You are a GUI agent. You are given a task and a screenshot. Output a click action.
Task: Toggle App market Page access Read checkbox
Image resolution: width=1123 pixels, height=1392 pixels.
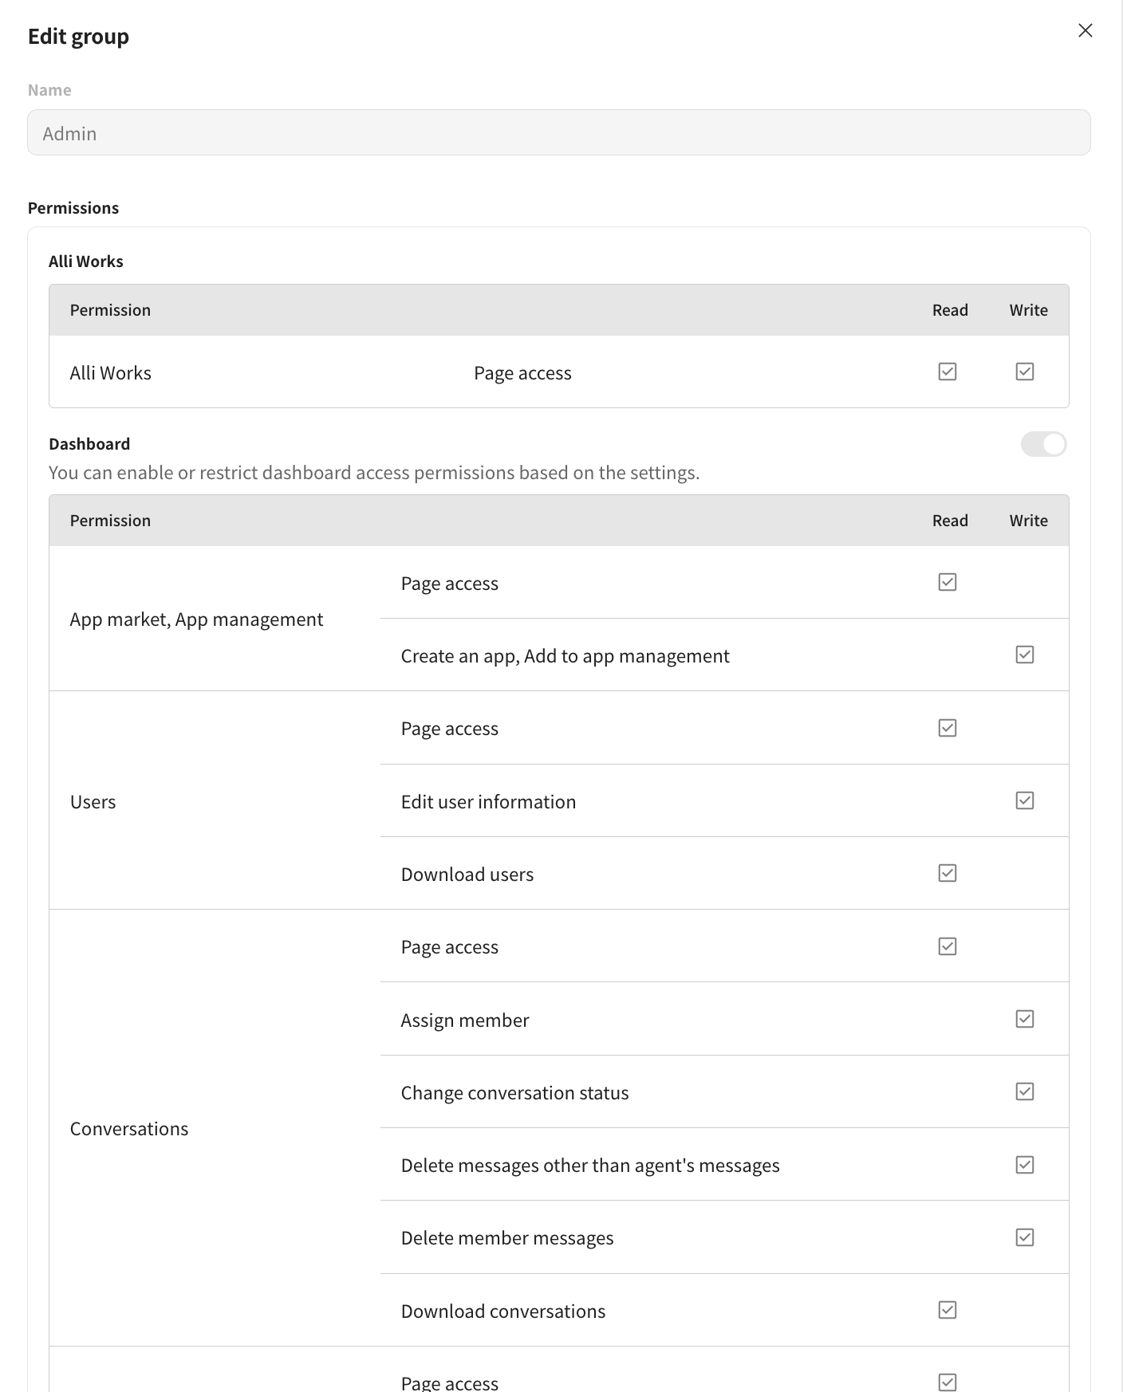point(947,582)
